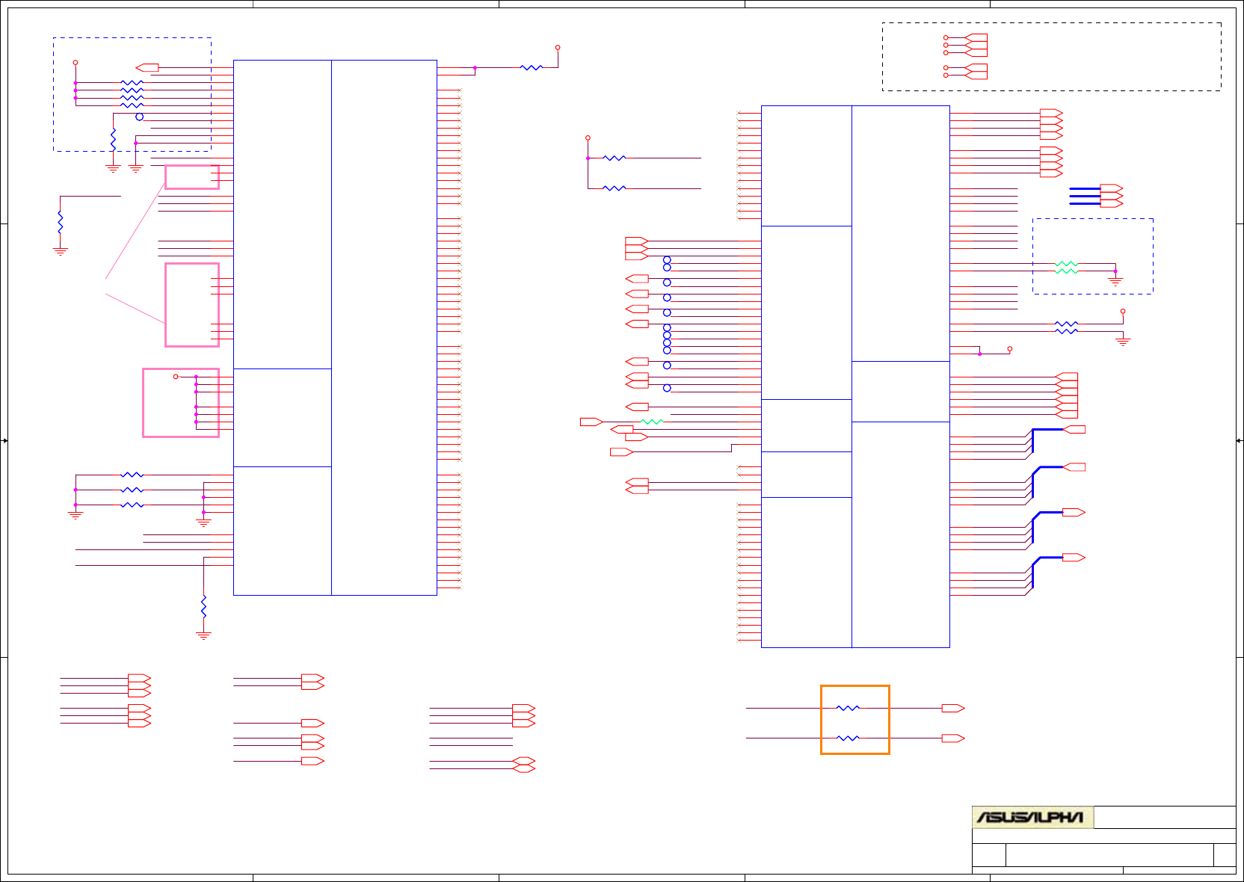Screen dimensions: 1244x882
Task: Select the tall pink highlight box beside left chip
Action: (192, 305)
